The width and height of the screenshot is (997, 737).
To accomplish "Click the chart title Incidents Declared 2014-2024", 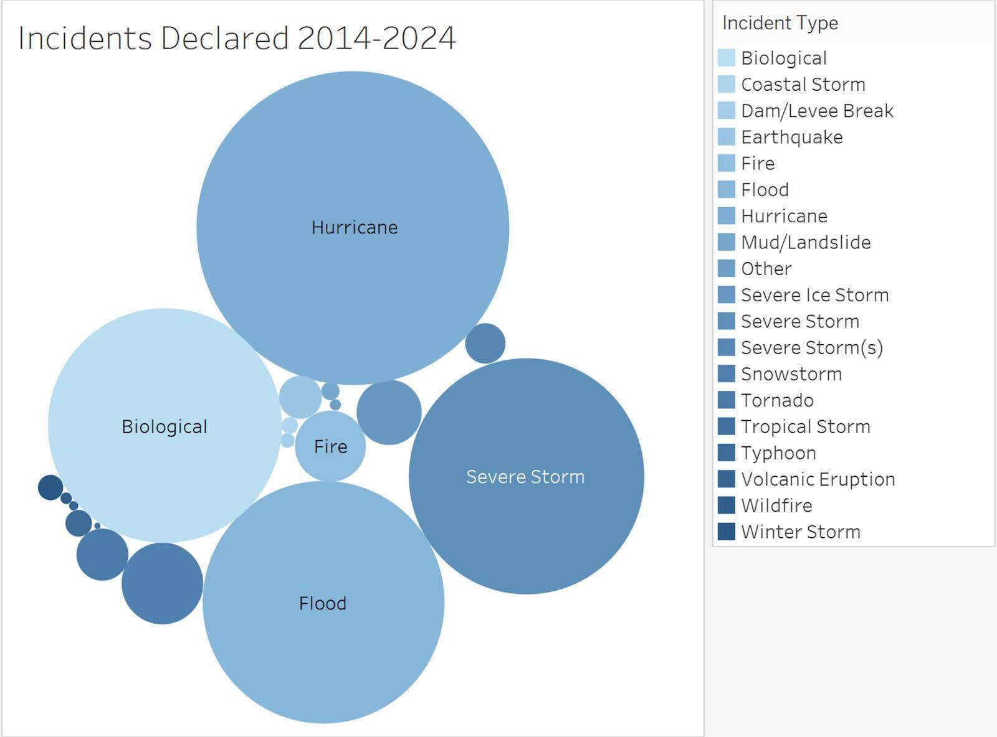I will [237, 39].
